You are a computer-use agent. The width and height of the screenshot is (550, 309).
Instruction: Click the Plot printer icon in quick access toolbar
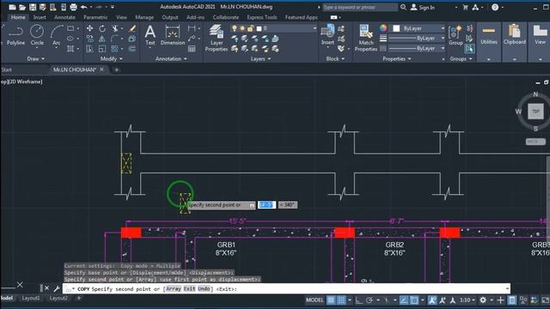coord(73,7)
